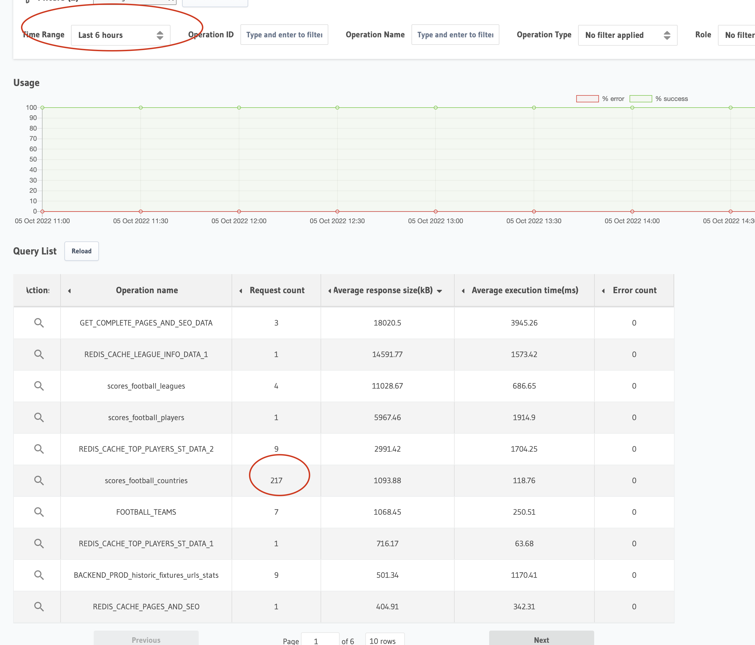Click magnifier for REDIS_CACHE_LEAGUE_INFO_DATA_1 row

[39, 354]
